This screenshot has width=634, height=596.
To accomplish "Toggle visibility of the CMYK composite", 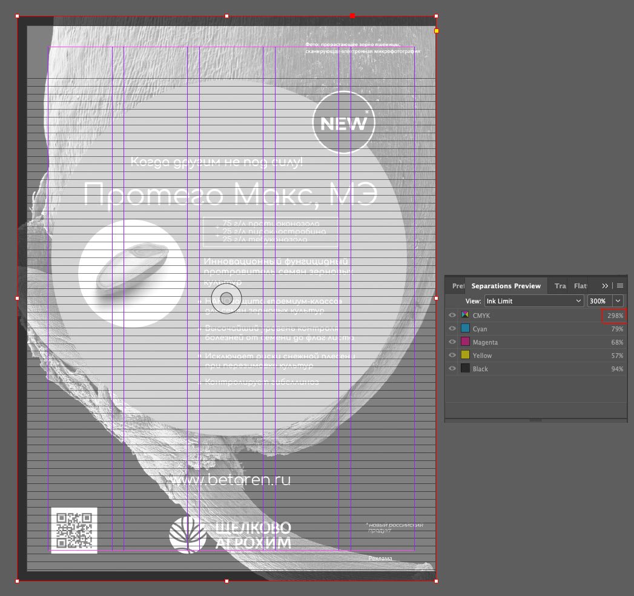I will pyautogui.click(x=452, y=315).
